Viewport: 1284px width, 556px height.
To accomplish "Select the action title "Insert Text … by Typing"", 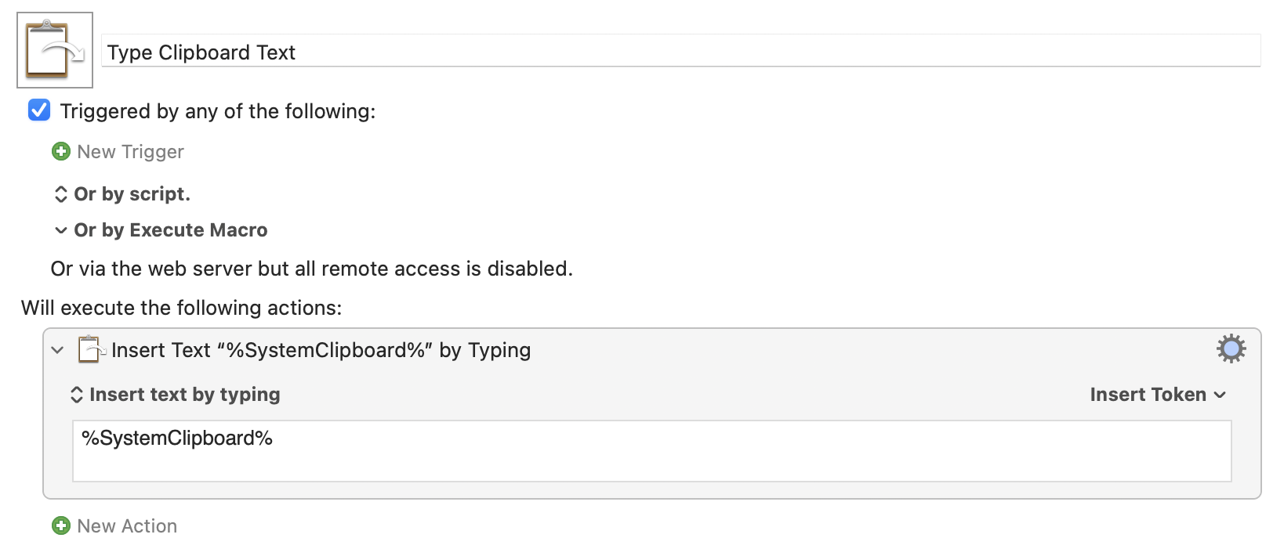I will pos(321,350).
